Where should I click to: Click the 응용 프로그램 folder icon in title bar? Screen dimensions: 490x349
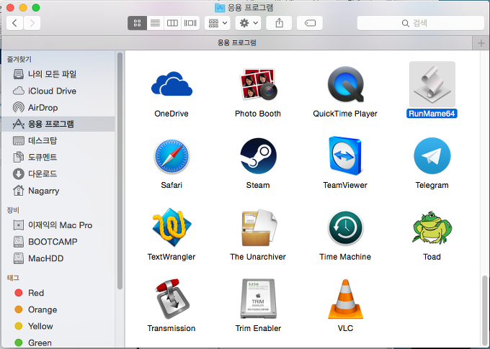pyautogui.click(x=220, y=7)
